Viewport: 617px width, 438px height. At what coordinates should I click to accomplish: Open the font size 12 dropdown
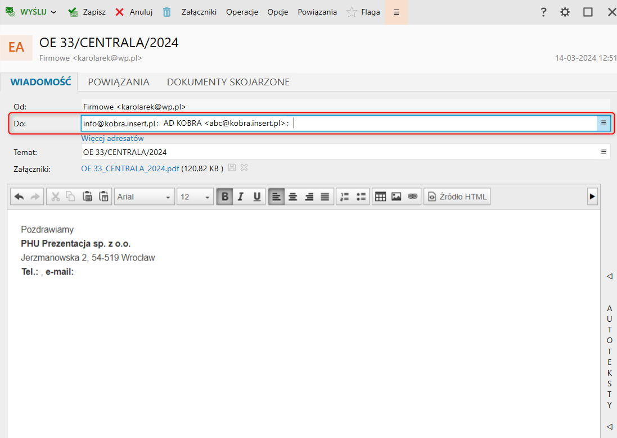195,197
